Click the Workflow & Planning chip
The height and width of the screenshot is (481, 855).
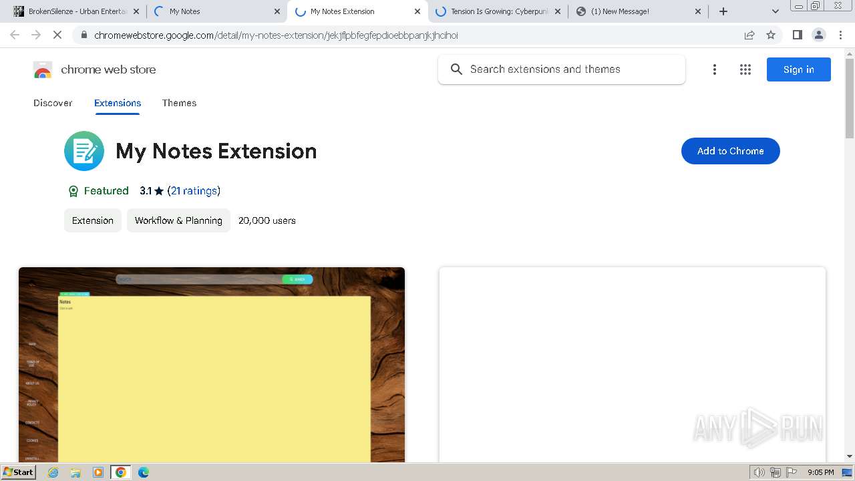(178, 220)
